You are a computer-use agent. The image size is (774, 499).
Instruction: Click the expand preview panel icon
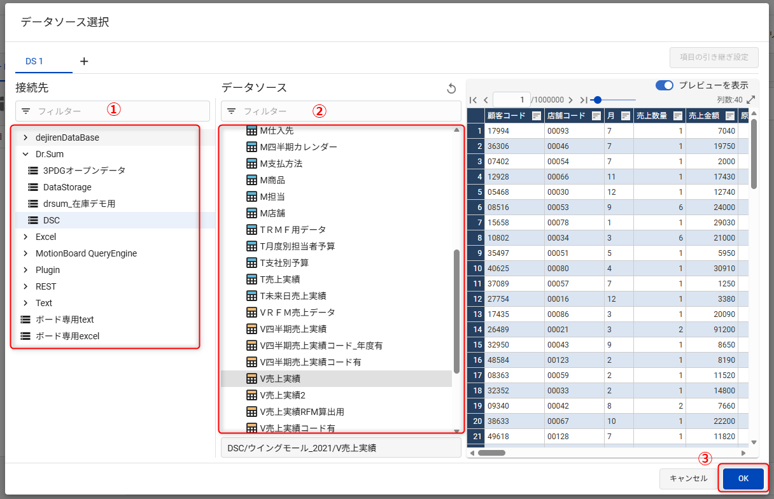[x=751, y=100]
